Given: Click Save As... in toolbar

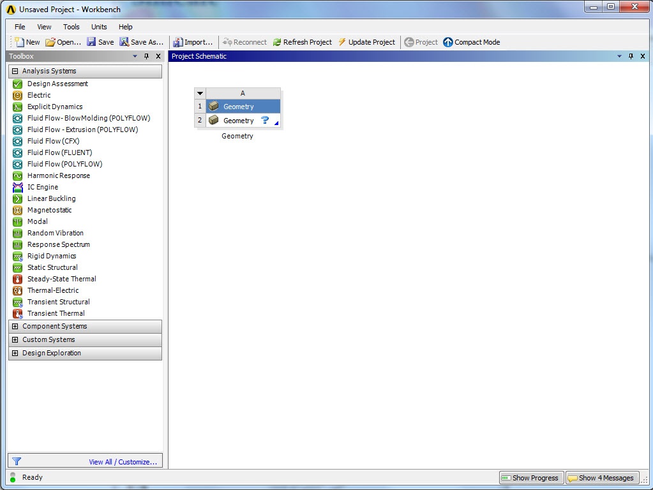Looking at the screenshot, I should (142, 42).
